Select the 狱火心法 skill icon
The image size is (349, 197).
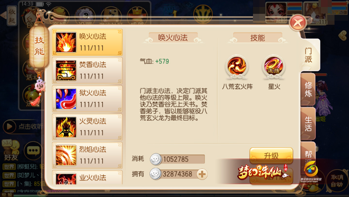(66, 98)
